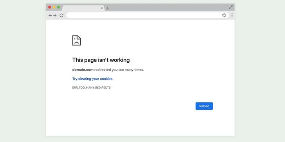This screenshot has width=285, height=142.
Task: Toggle fullscreen using expand arrows icon
Action: pos(231,7)
